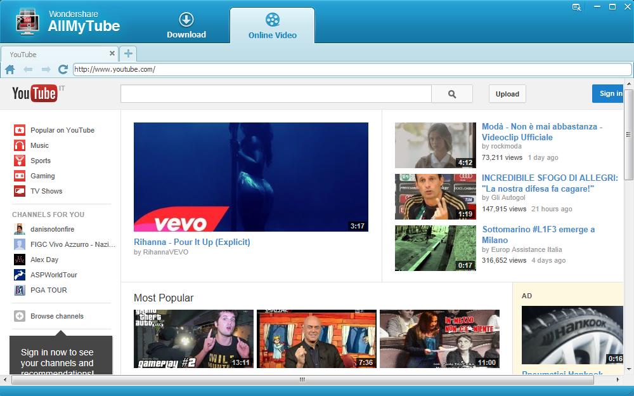This screenshot has width=634, height=396.
Task: Click the browser Back arrow
Action: click(x=28, y=70)
